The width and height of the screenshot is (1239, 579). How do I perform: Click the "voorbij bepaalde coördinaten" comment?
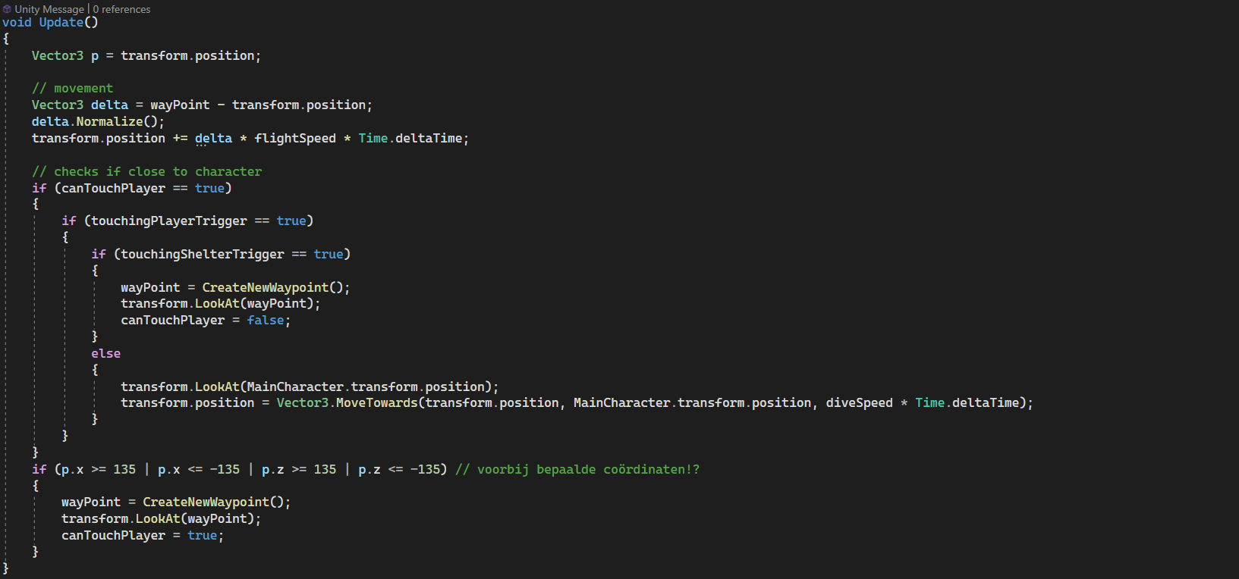point(577,469)
